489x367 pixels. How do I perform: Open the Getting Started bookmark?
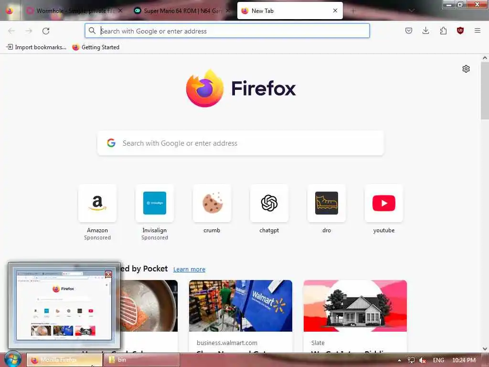coord(96,47)
